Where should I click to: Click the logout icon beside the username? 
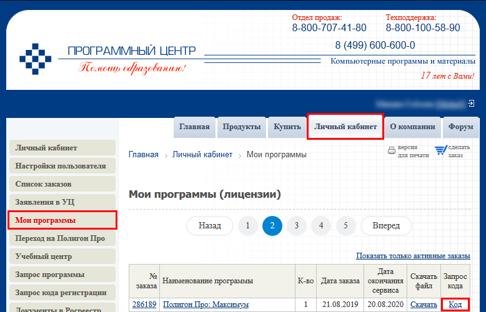point(471,104)
